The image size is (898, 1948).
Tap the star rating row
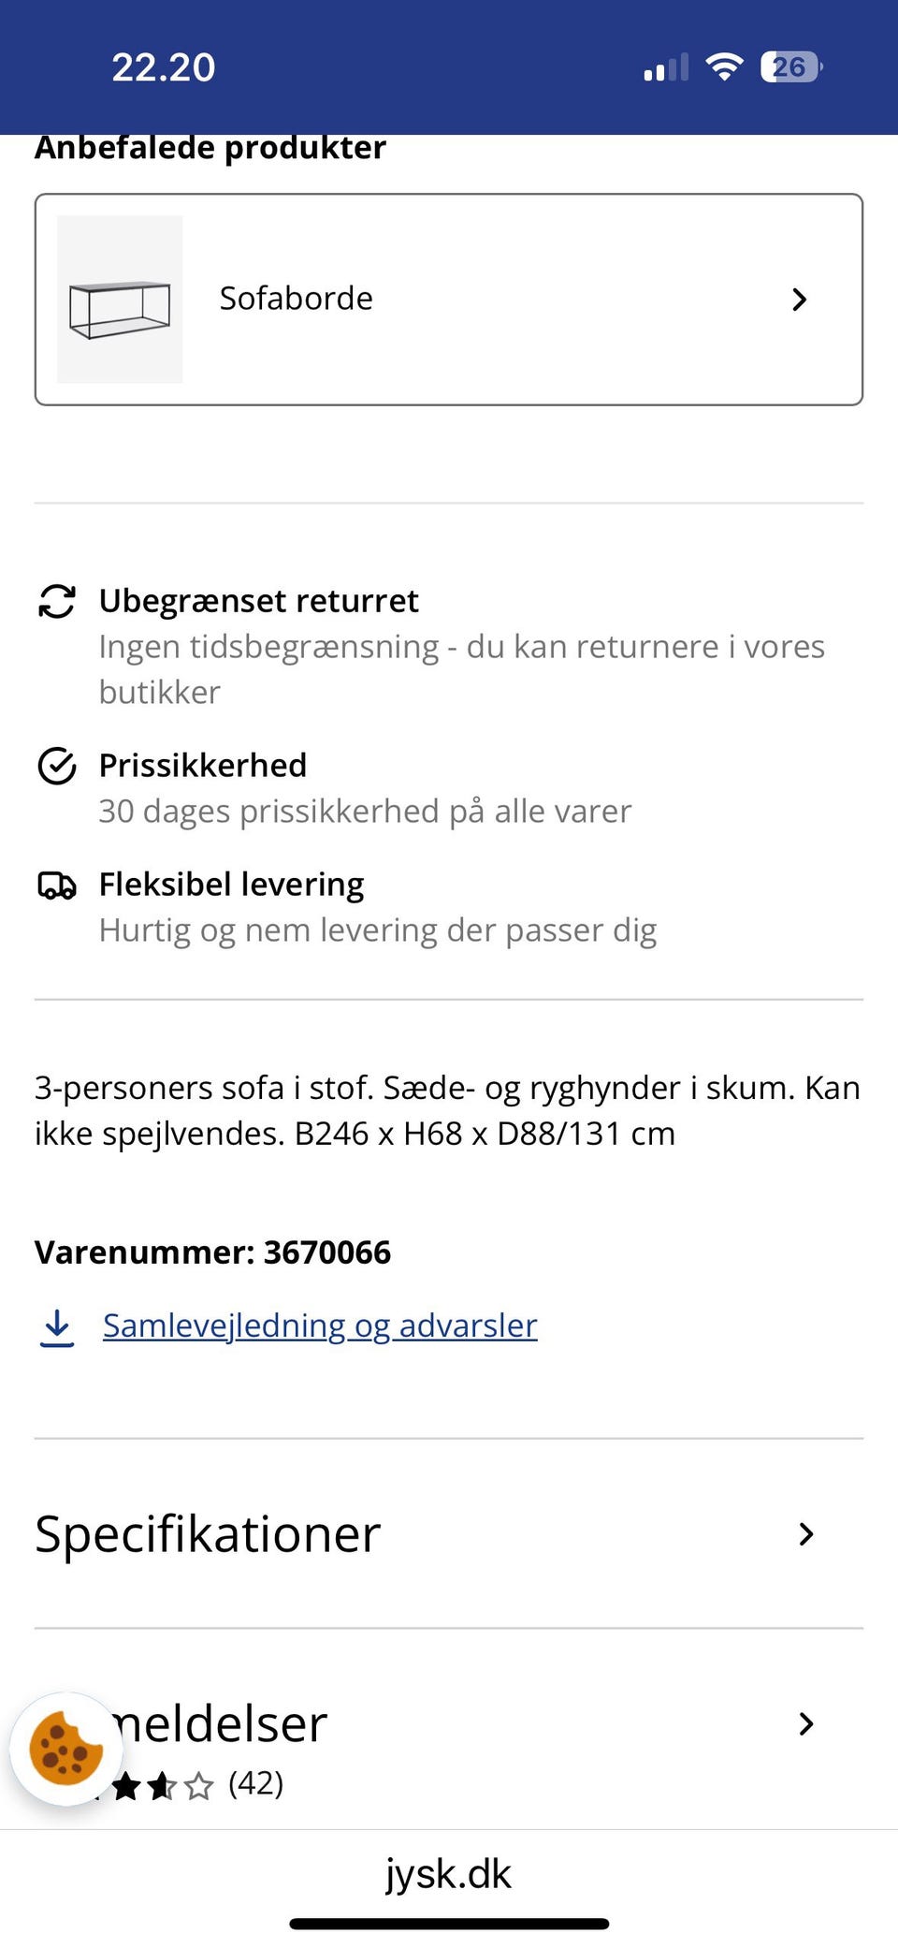[x=159, y=1786]
